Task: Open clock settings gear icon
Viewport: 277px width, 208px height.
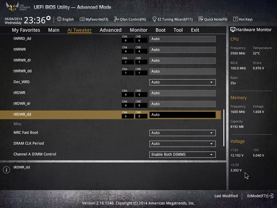Action: pos(48,18)
